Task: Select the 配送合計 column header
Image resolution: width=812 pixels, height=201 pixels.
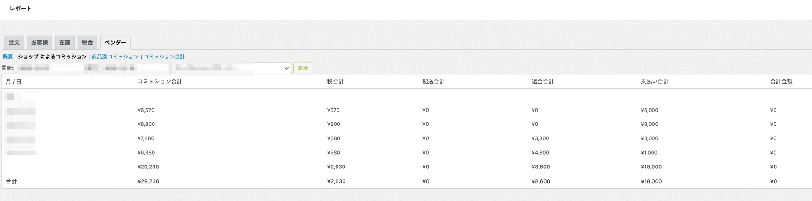Action: (433, 82)
